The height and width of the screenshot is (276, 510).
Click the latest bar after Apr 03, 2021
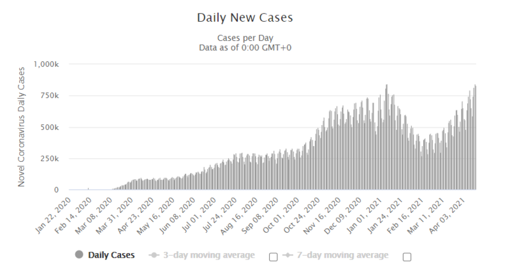pyautogui.click(x=475, y=138)
